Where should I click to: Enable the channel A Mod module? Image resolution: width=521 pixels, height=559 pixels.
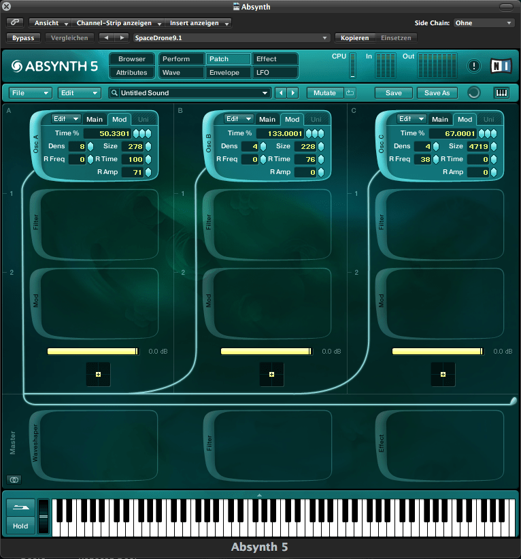35,301
